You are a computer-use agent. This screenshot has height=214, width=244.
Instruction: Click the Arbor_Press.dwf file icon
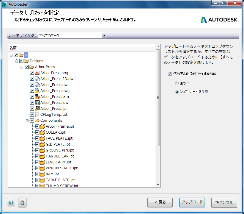[x=37, y=85]
